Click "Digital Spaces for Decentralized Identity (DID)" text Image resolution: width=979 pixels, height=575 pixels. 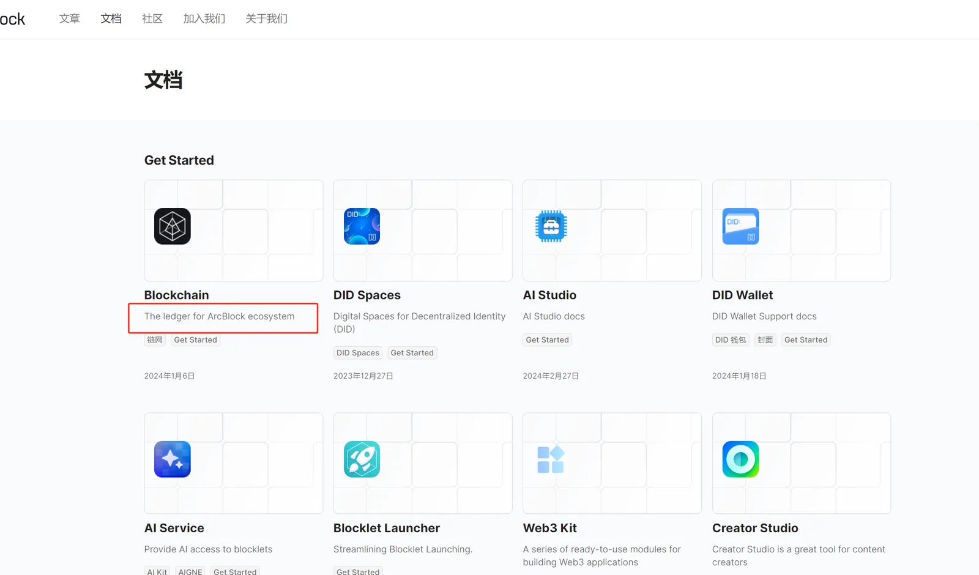(x=420, y=323)
